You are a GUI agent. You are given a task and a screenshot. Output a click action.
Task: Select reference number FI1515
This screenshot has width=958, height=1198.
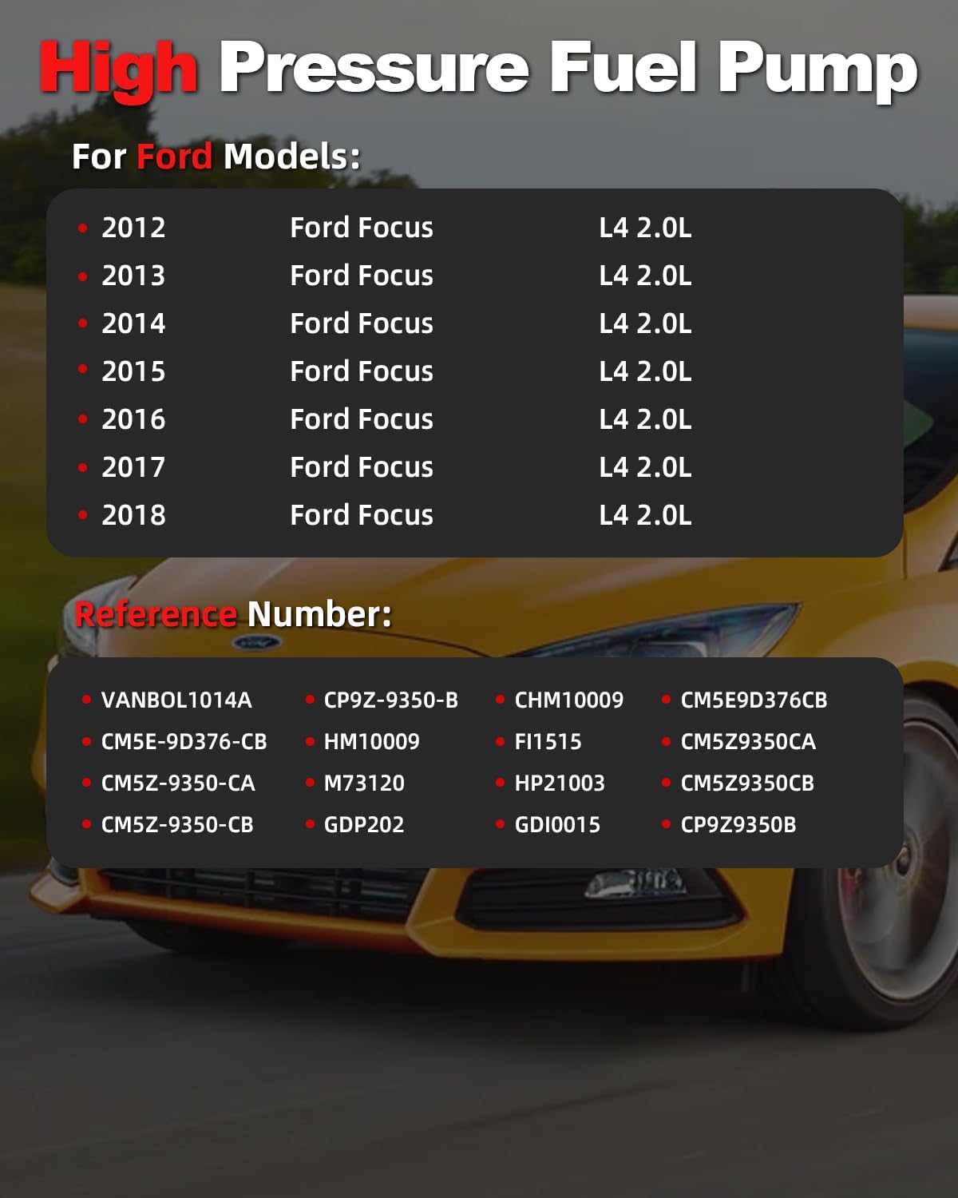(x=548, y=742)
